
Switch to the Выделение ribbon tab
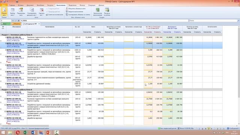pos(72,5)
